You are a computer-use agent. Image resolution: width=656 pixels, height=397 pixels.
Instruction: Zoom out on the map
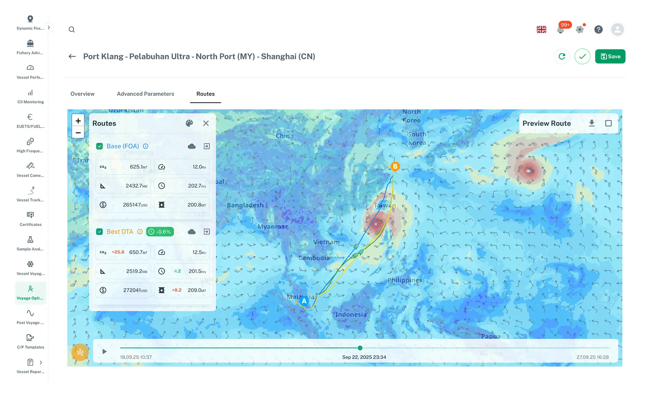coord(78,132)
